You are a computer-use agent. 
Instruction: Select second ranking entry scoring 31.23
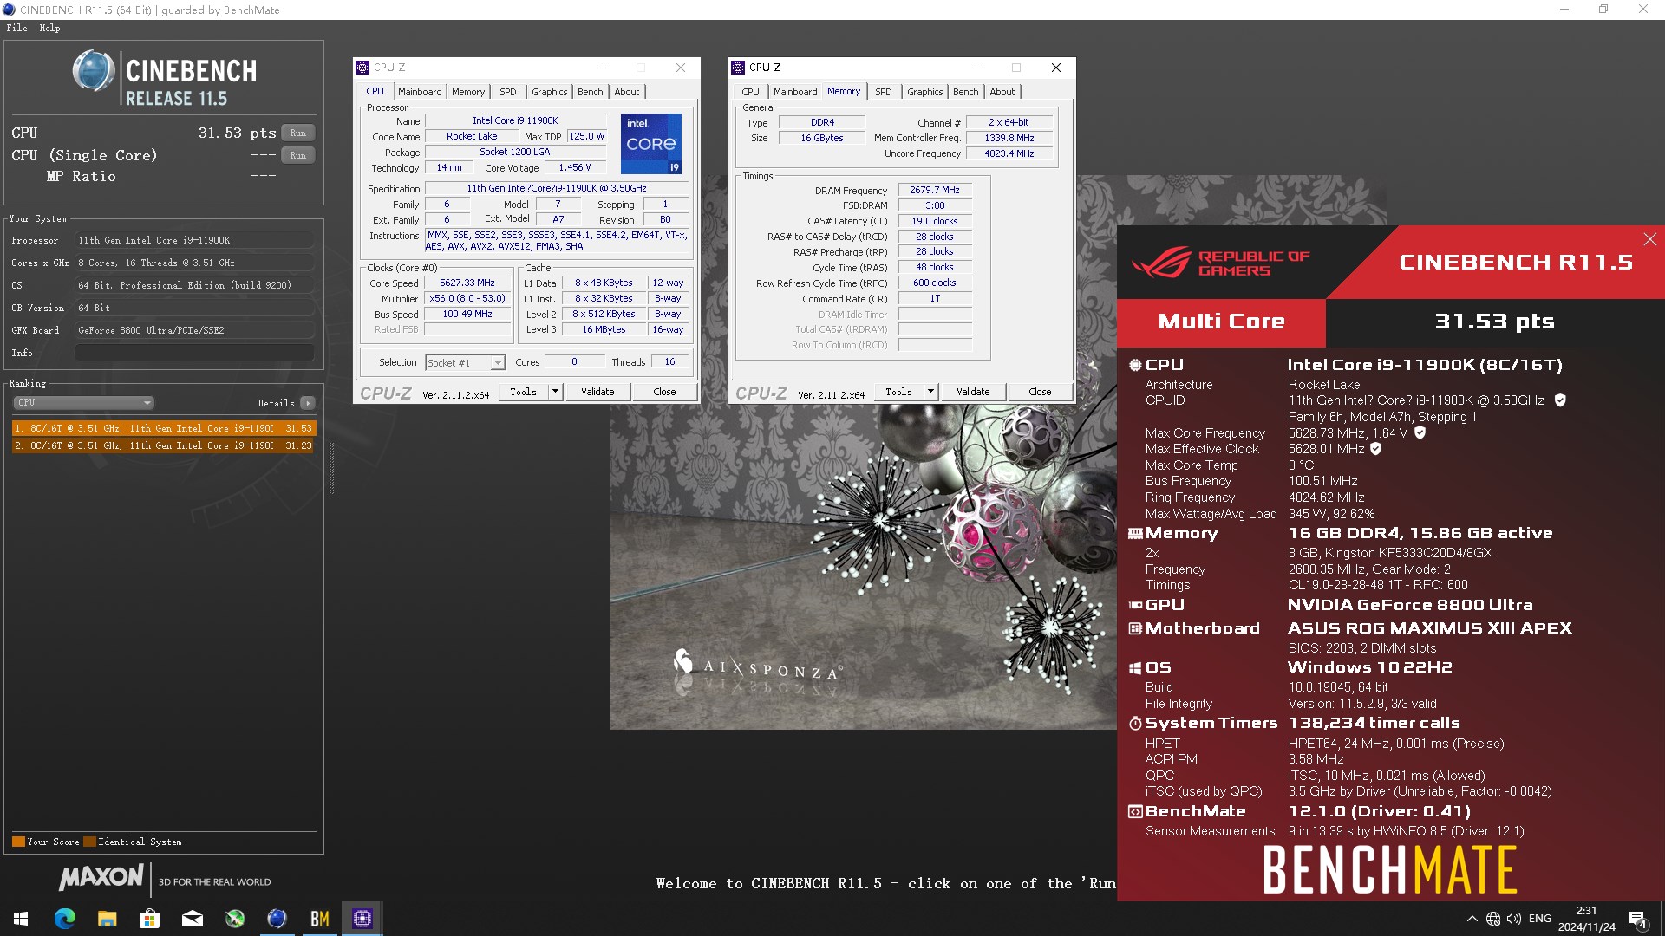click(x=163, y=445)
